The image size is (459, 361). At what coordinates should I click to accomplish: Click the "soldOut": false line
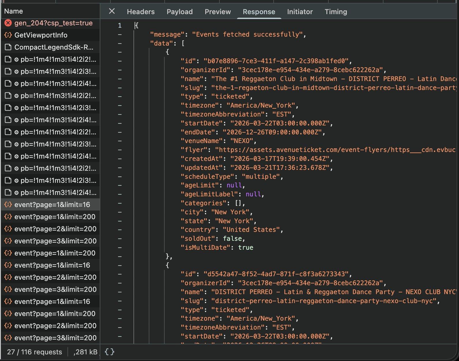tap(213, 239)
